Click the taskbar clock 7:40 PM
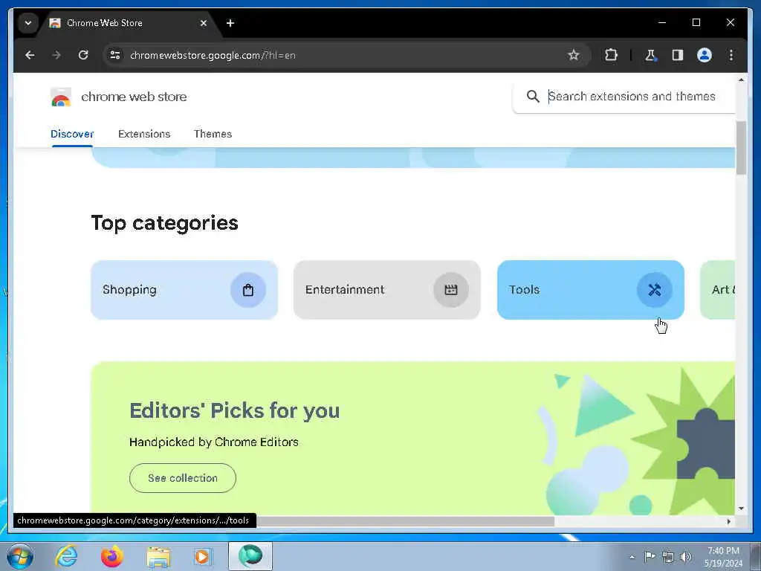This screenshot has width=761, height=571. 723,557
